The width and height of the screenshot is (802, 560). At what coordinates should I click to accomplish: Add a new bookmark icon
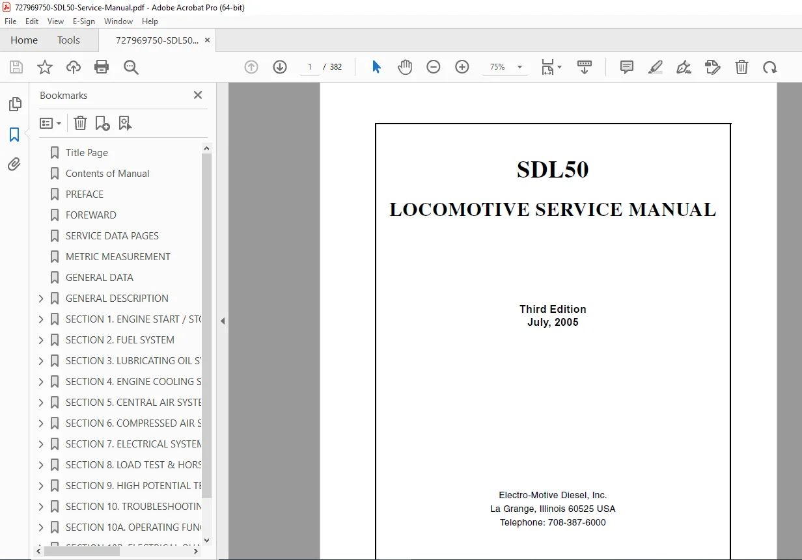point(102,123)
